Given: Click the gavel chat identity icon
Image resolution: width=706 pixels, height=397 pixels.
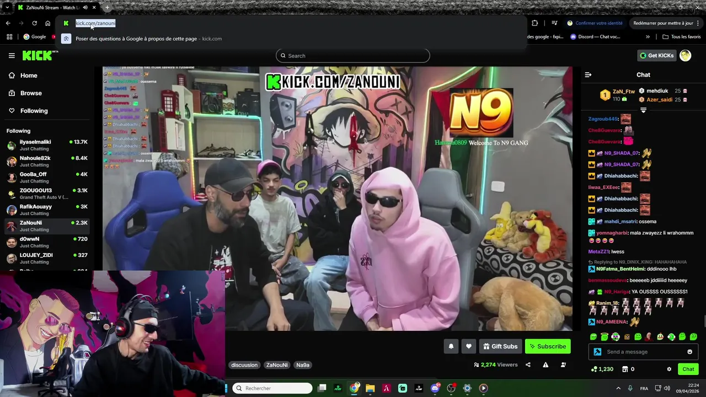Looking at the screenshot, I should pos(597,352).
